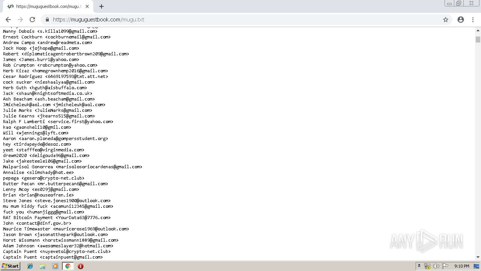Image resolution: width=481 pixels, height=271 pixels.
Task: Click the padlock site info icon
Action: point(47,20)
